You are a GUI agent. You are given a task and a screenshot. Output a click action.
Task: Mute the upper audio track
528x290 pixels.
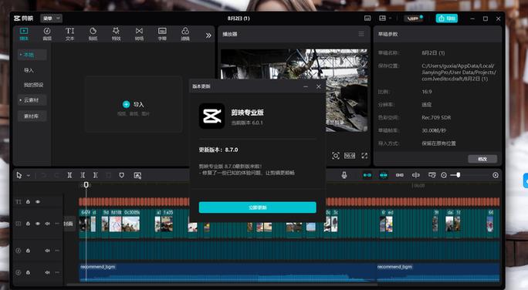[x=48, y=251]
